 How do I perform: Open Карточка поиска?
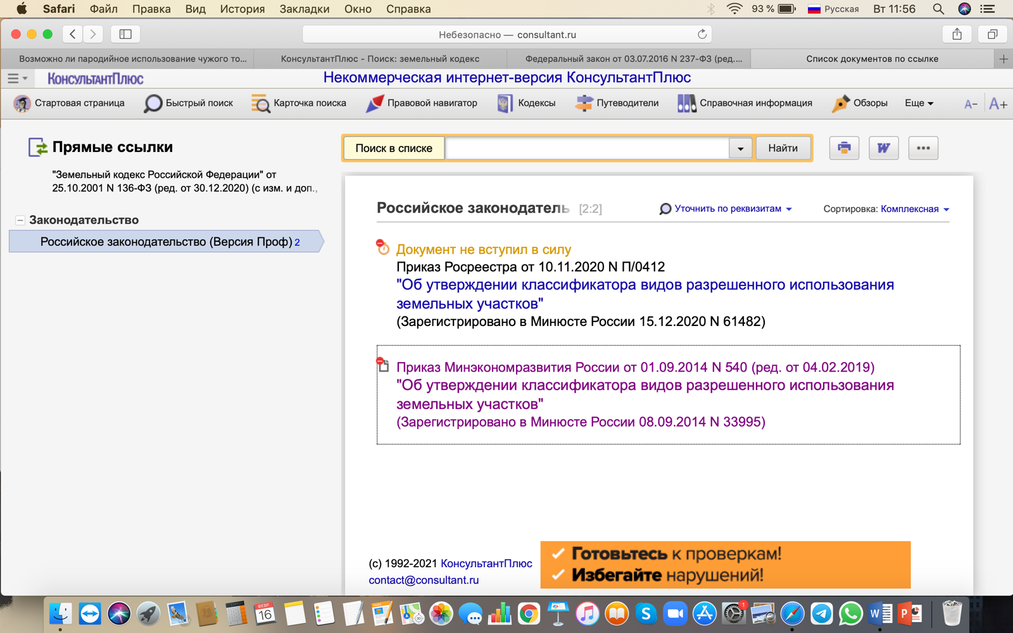coord(298,103)
